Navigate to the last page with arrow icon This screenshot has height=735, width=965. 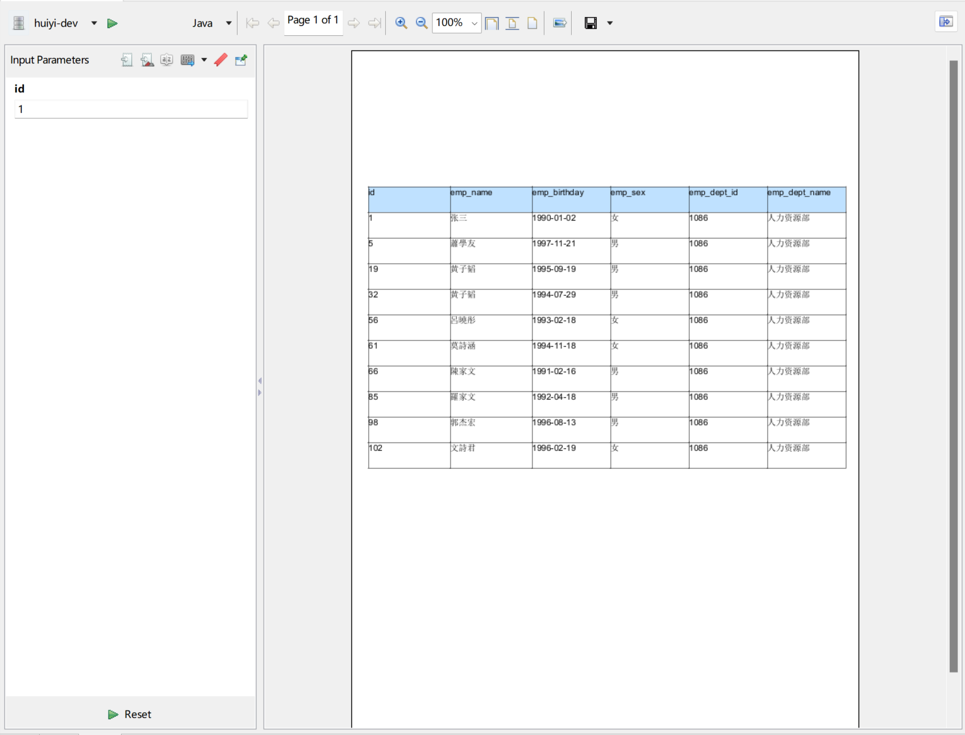point(375,23)
